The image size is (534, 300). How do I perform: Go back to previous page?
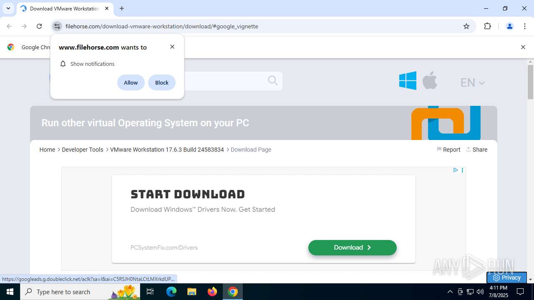coord(9,26)
